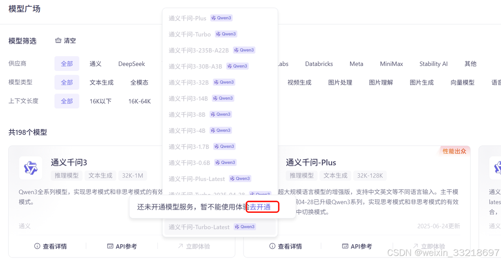
Task: Select 全部 in the 模型类型 row
Action: 67,82
